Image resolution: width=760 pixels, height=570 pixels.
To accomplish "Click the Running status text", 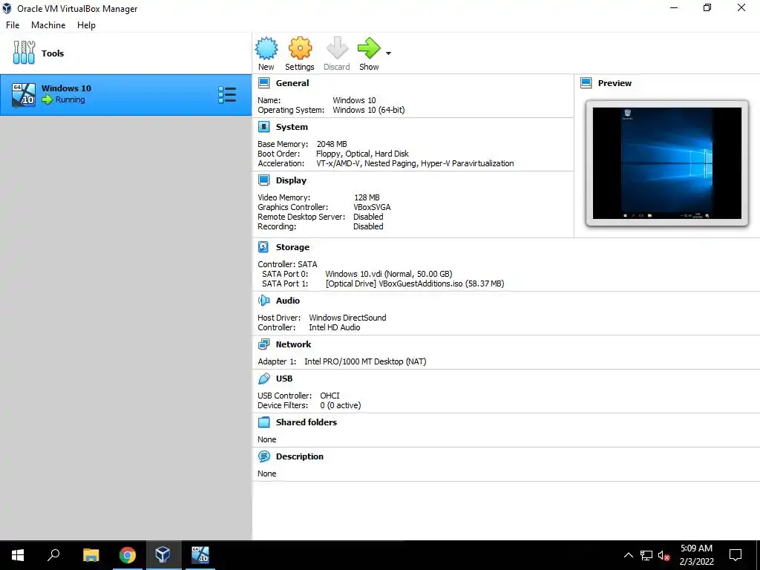I will (x=70, y=100).
